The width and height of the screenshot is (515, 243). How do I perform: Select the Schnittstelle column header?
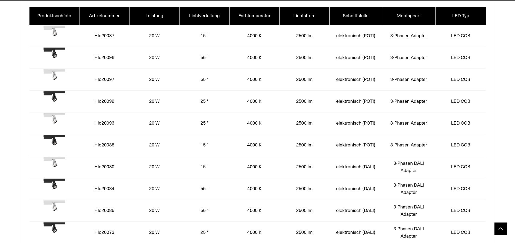coord(355,16)
